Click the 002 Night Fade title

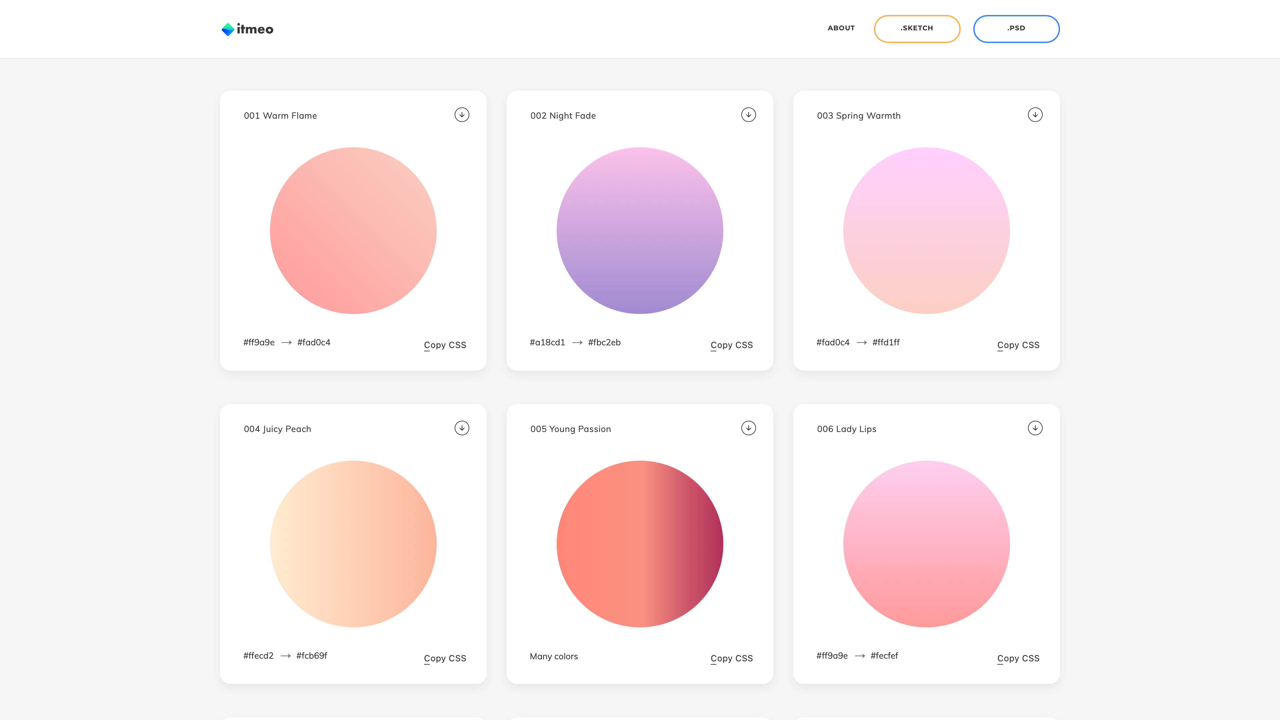[563, 116]
